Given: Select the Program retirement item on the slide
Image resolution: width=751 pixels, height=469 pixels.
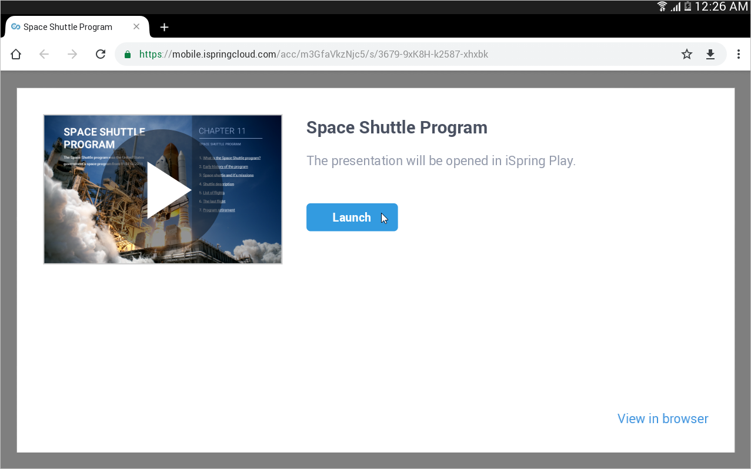Looking at the screenshot, I should [x=219, y=210].
